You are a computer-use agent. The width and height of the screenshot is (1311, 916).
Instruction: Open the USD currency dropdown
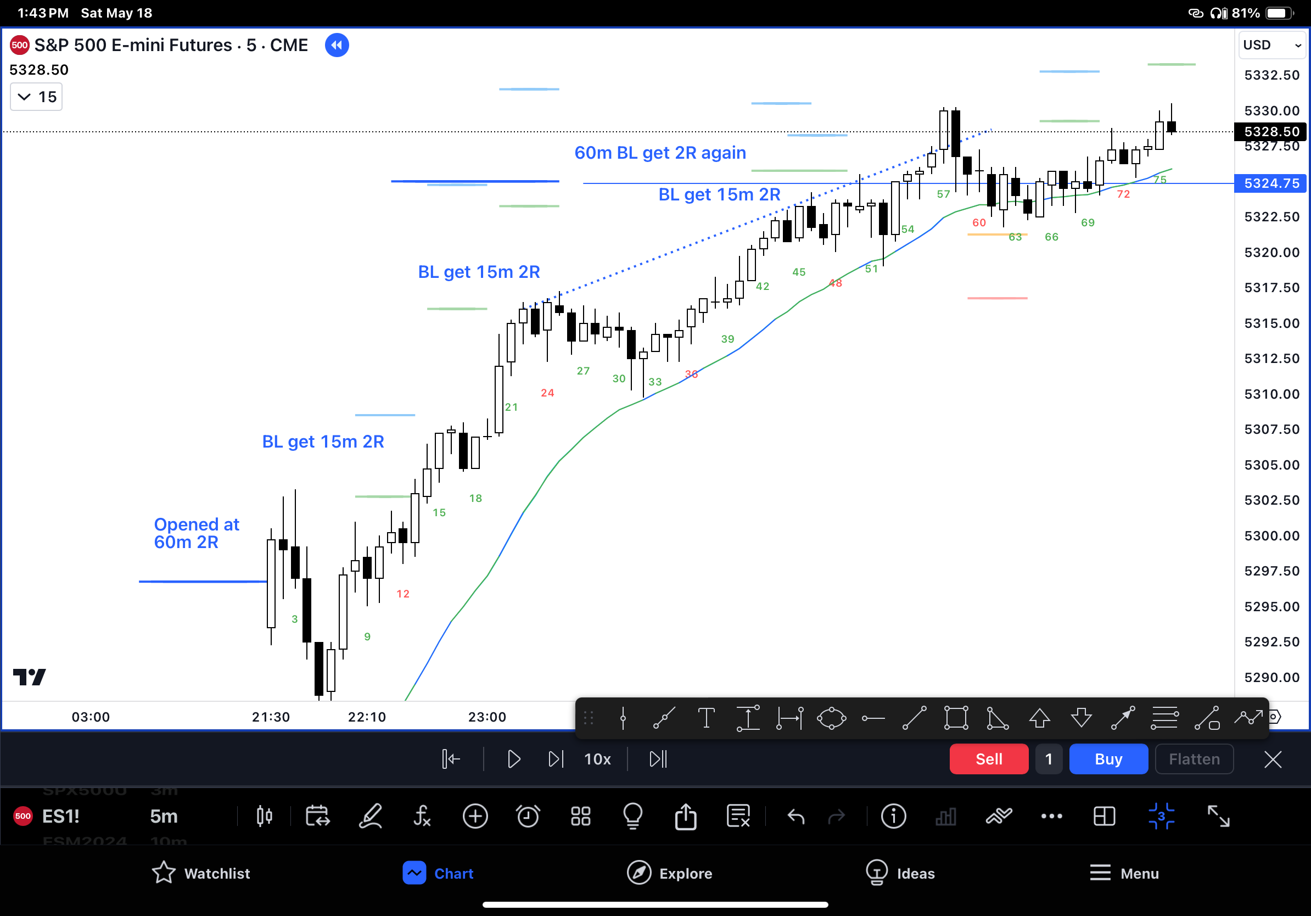tap(1271, 45)
